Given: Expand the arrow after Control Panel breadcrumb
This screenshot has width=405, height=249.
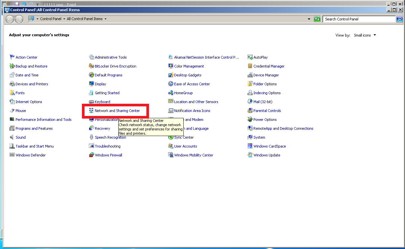Looking at the screenshot, I should coord(64,19).
